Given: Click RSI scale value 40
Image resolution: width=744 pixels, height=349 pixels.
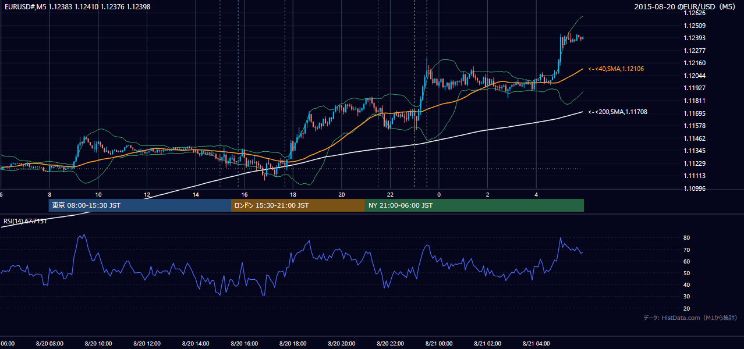Looking at the screenshot, I should tap(687, 284).
